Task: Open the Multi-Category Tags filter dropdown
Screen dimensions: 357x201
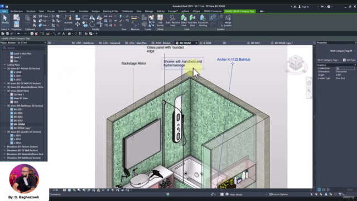Action: click(x=329, y=60)
